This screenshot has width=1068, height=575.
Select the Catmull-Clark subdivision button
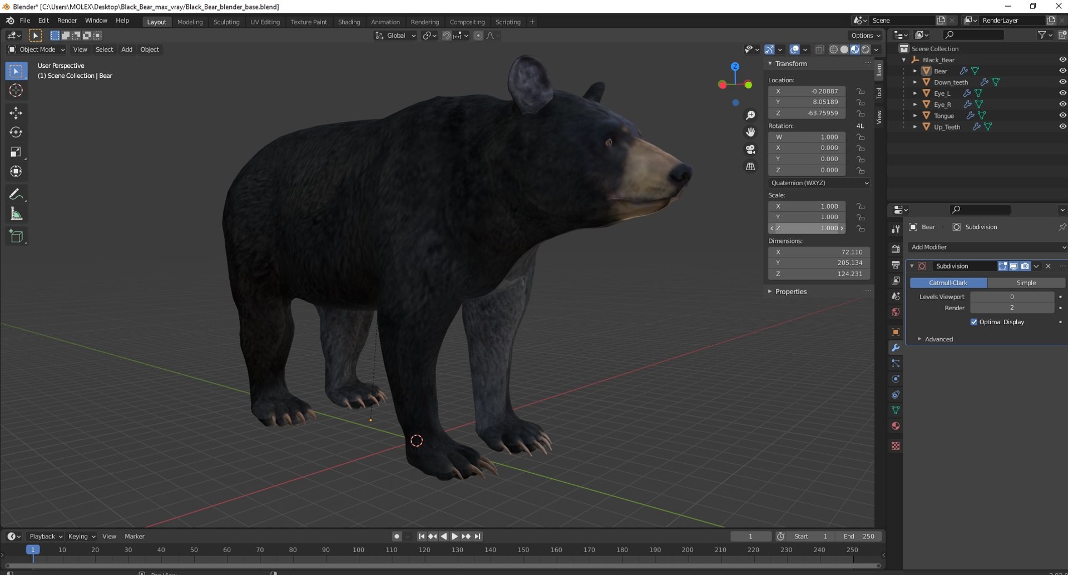click(948, 283)
